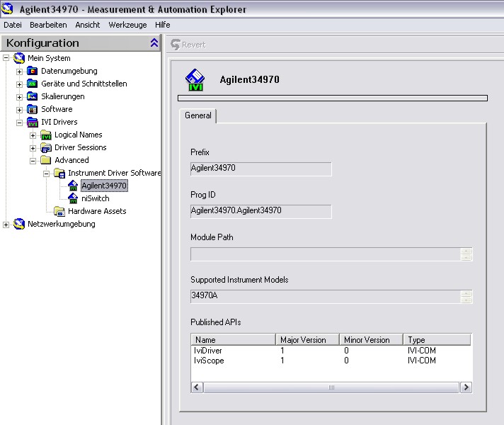Click the Published APIs horizontal scrollbar thumb
504x425 pixels.
(331, 387)
